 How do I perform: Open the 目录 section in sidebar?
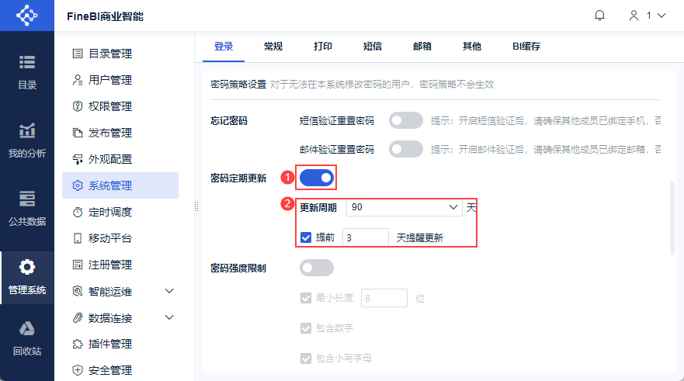(27, 71)
